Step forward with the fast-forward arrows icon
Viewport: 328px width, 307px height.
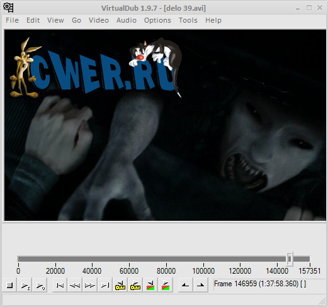[90, 285]
